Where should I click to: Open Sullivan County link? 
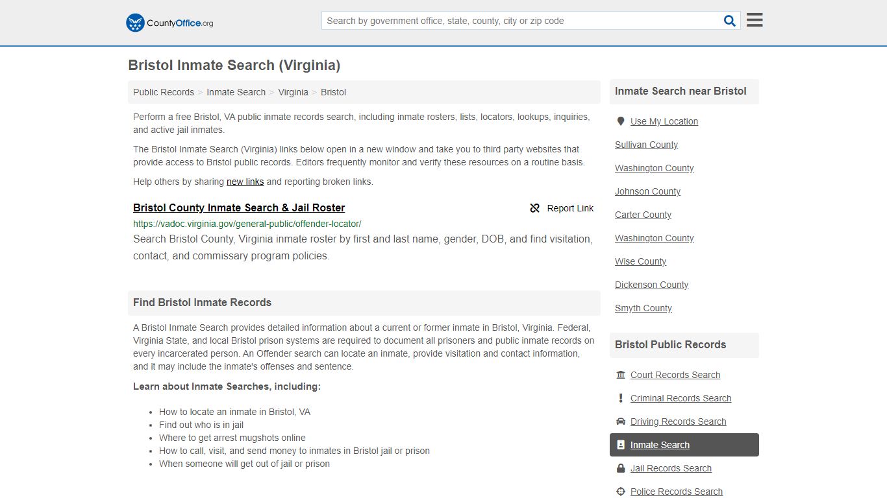click(x=646, y=145)
